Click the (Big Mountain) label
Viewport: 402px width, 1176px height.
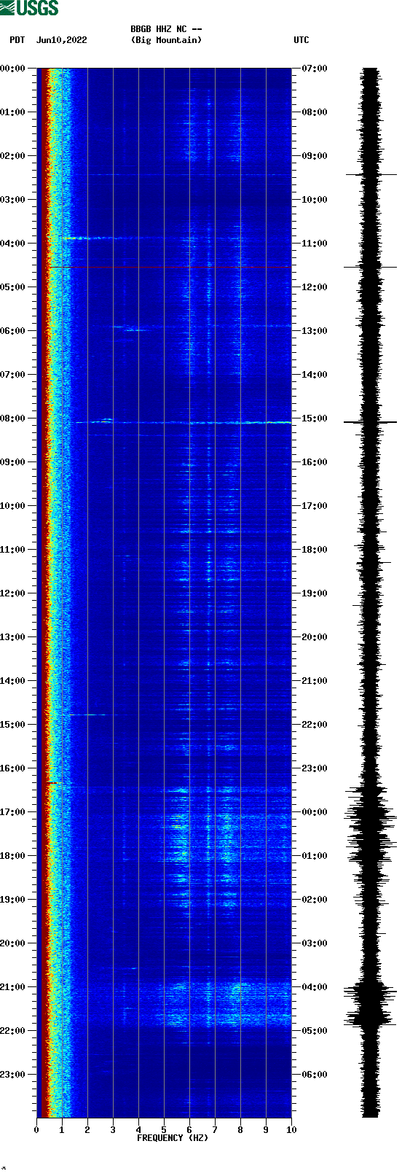point(166,40)
